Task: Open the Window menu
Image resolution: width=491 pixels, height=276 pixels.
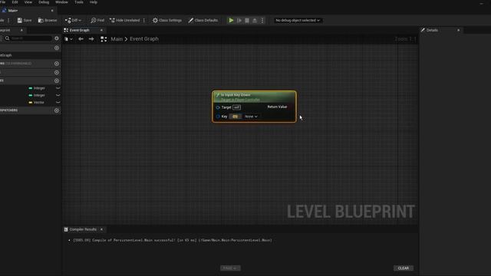Action: 61,2
